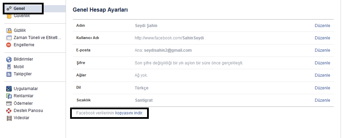Image resolution: width=344 pixels, height=138 pixels.
Task: Click the Ödemeler credit card icon
Action: [9, 103]
